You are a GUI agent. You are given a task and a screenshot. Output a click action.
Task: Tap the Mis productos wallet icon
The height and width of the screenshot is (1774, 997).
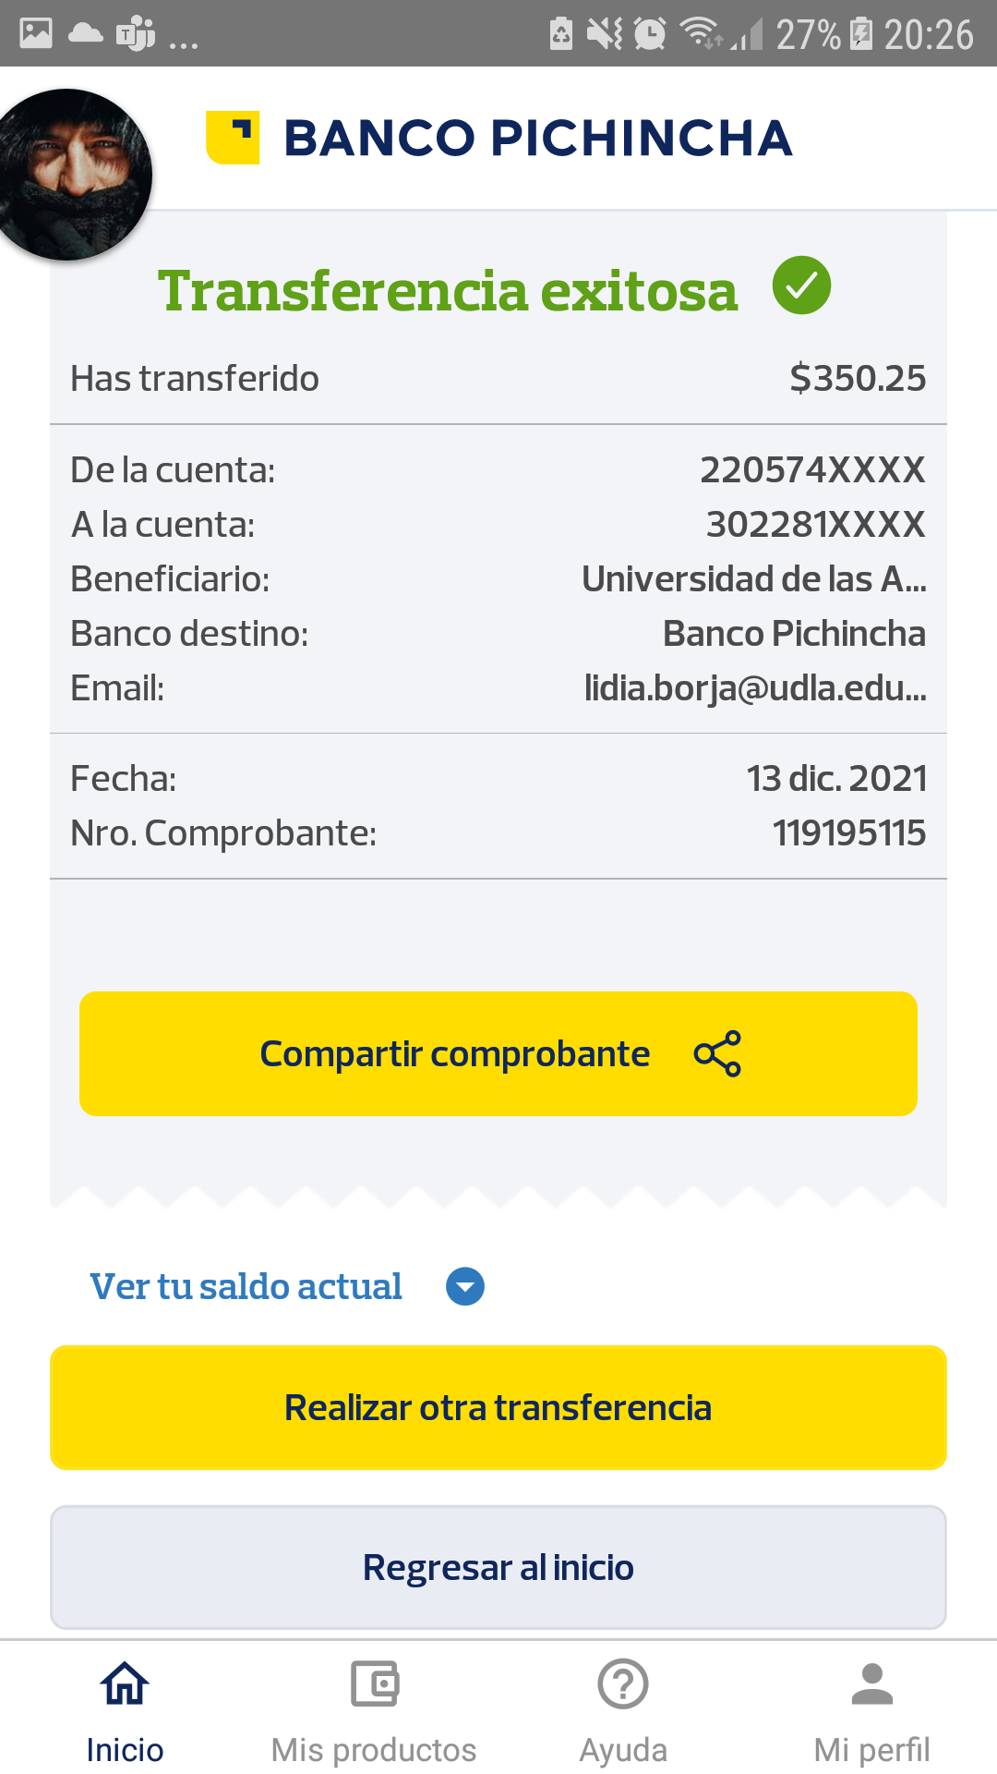pos(374,1683)
